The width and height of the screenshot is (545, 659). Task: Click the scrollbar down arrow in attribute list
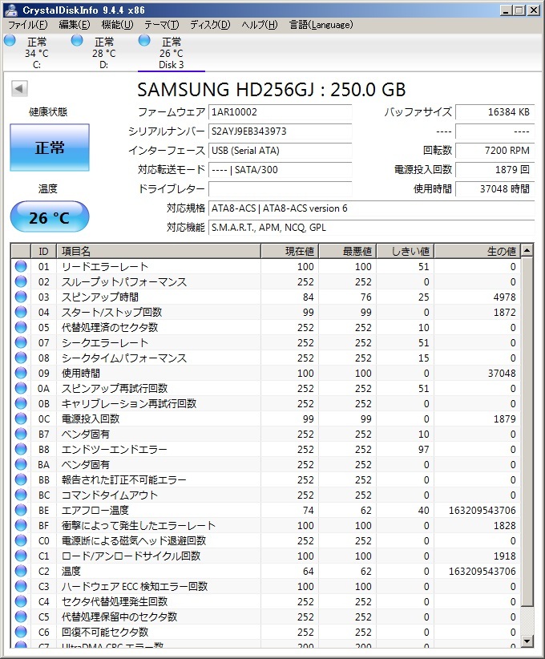coord(527,641)
